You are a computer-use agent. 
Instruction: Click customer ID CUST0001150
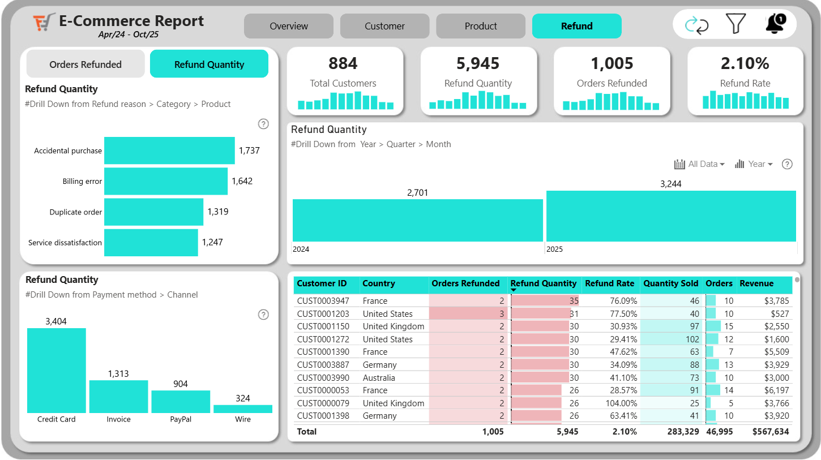click(x=323, y=326)
